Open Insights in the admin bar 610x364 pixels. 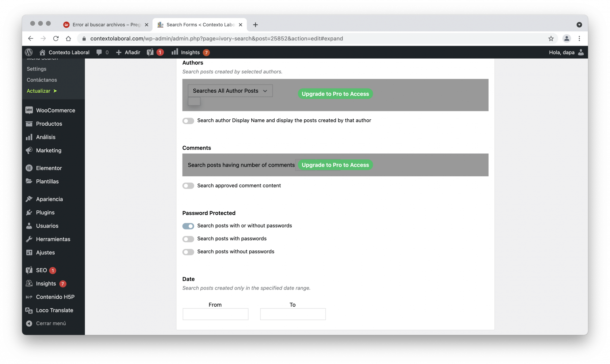pyautogui.click(x=190, y=52)
